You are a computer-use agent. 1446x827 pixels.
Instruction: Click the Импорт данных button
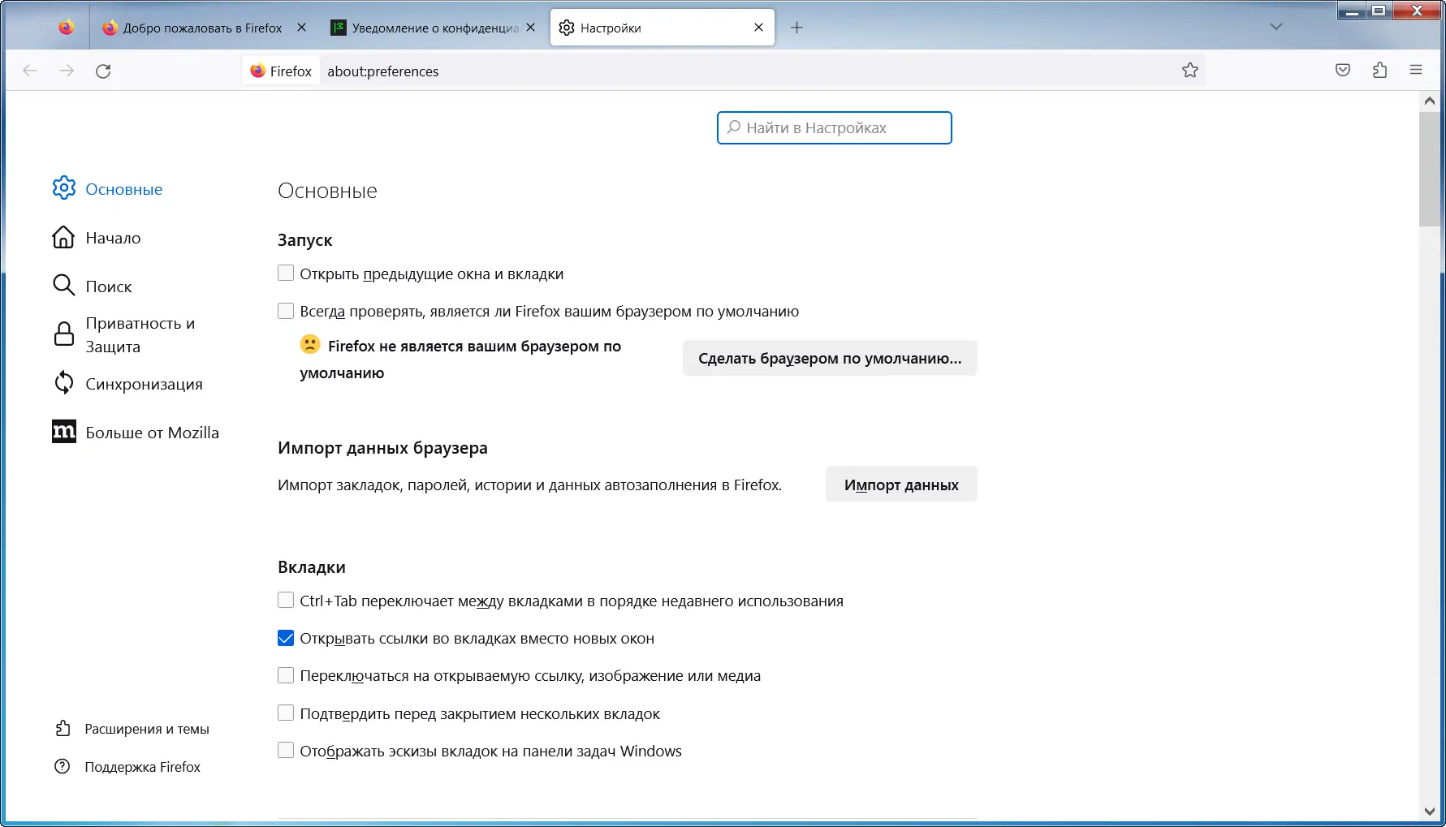(901, 485)
